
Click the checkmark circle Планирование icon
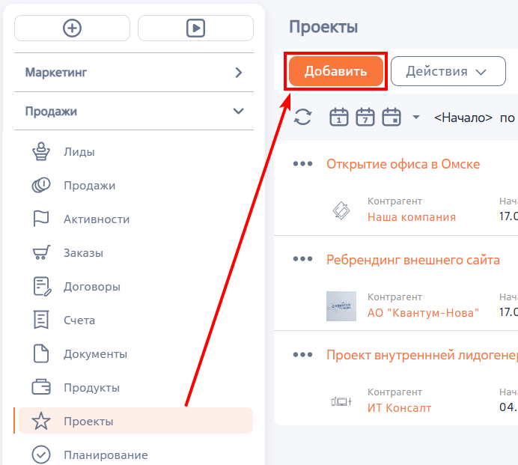point(41,455)
